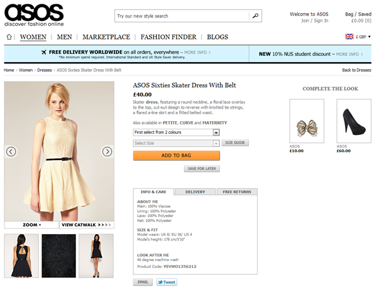Open the WOMEN menu
The width and height of the screenshot is (377, 290).
(x=33, y=37)
